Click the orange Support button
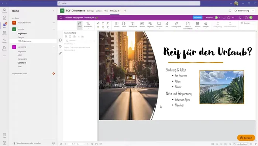258x146 pixels. (x=246, y=138)
